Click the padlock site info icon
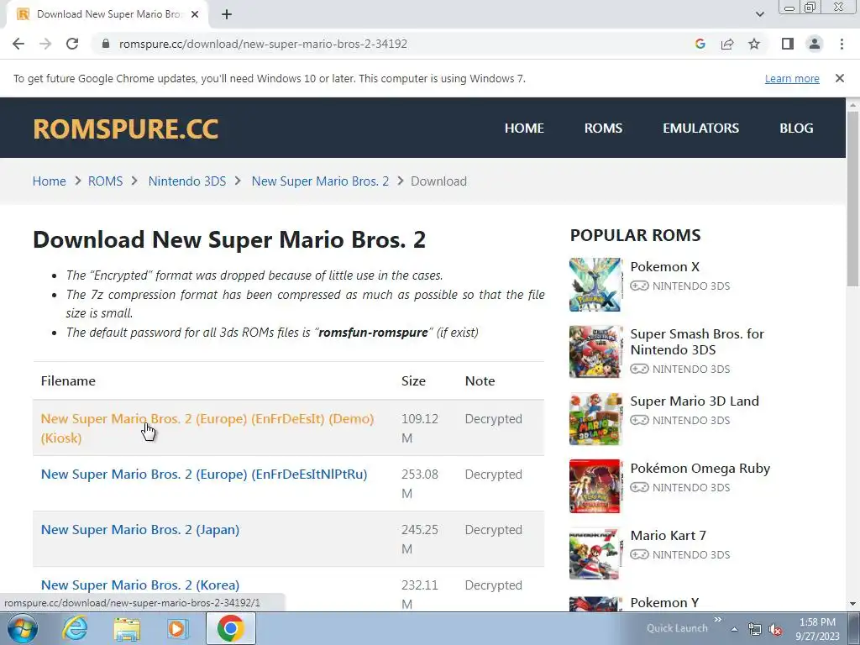 click(x=106, y=44)
